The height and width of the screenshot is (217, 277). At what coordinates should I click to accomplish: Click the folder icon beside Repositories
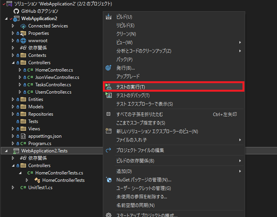click(23, 114)
